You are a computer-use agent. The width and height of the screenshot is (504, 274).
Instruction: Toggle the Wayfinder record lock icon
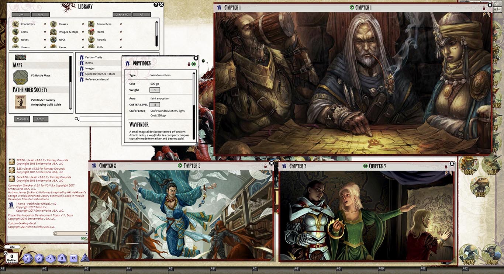coord(189,64)
